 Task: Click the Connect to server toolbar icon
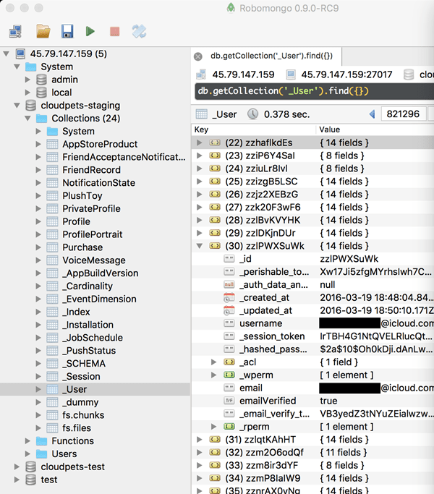coord(16,31)
